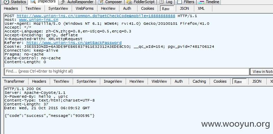Open response JSON tab
The height and width of the screenshot is (134, 273).
[257, 81]
